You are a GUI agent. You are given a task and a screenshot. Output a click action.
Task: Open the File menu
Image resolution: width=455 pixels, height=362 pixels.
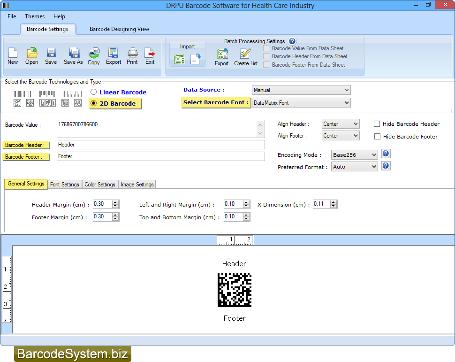[x=12, y=16]
